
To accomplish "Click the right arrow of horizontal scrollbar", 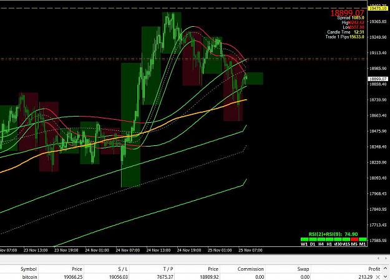I will pyautogui.click(x=386, y=258).
